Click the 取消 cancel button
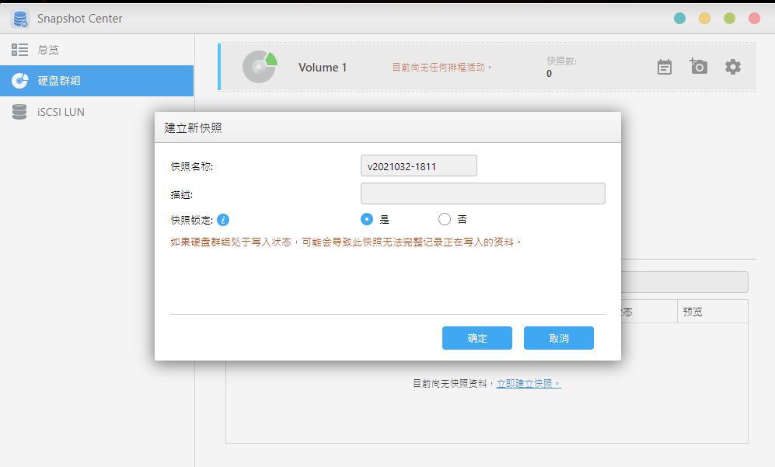This screenshot has height=467, width=775. tap(558, 337)
